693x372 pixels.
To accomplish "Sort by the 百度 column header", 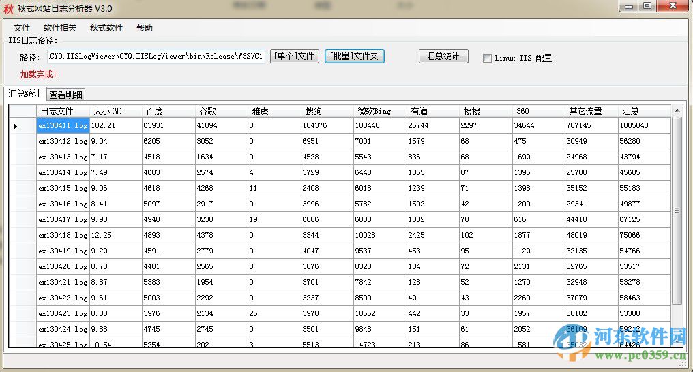I will pyautogui.click(x=169, y=111).
